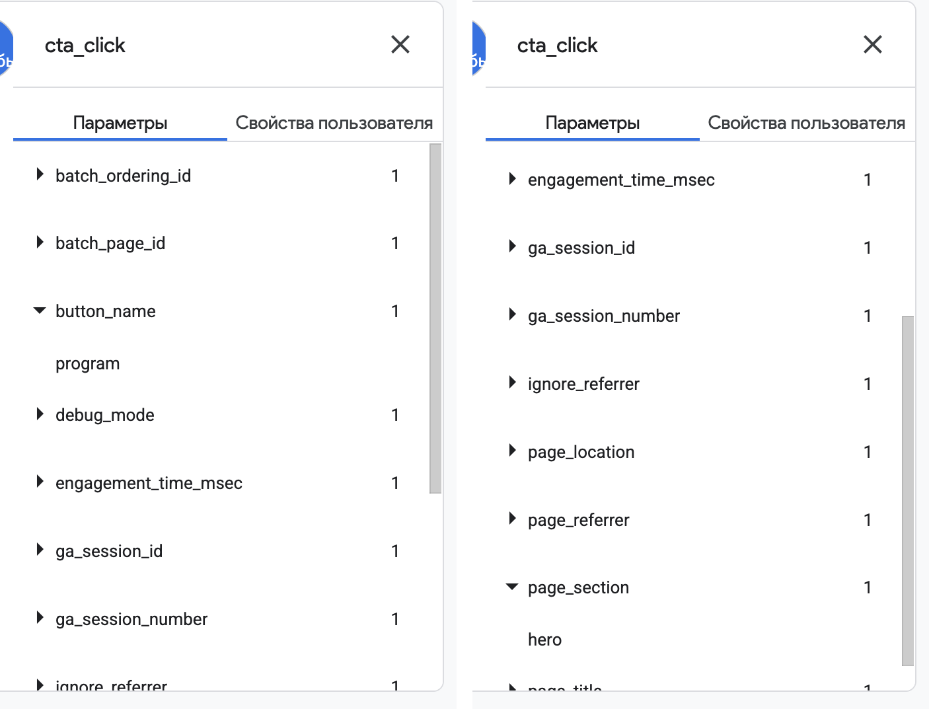
Task: Open Свойства пользователя tab in the right panel
Action: coord(807,123)
